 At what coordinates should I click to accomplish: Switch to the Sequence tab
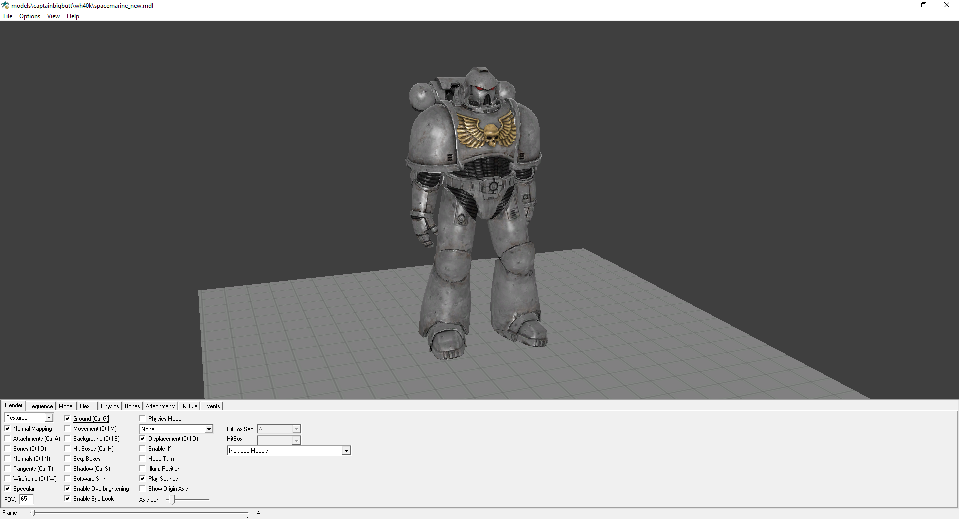(40, 406)
